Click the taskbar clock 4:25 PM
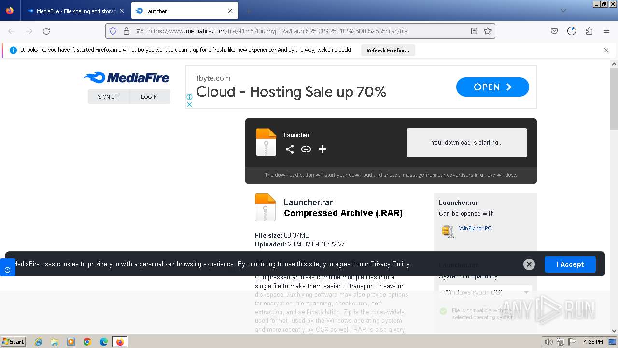 593,342
